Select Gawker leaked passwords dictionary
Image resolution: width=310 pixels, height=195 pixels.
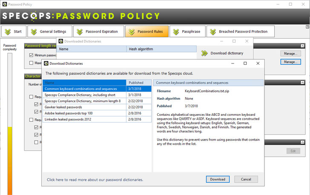point(97,107)
